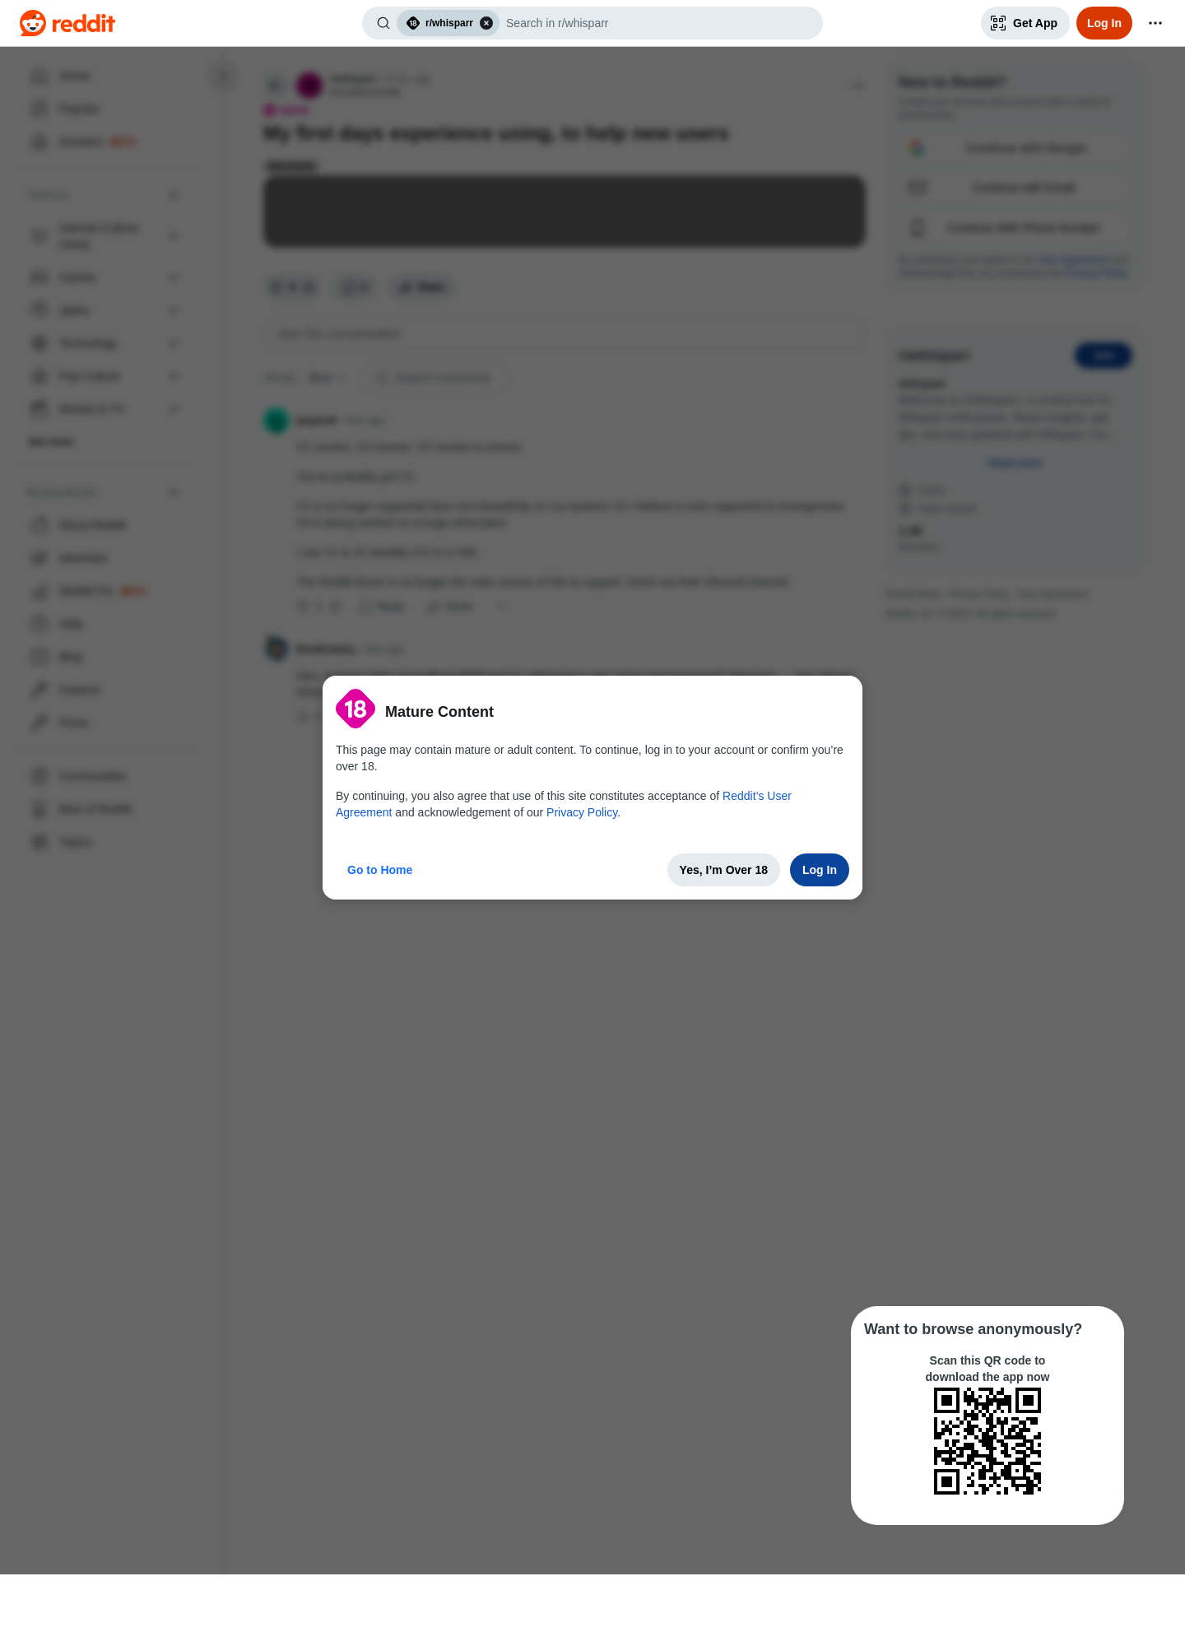Expand the Games topic chevron in sidebar

[x=174, y=277]
